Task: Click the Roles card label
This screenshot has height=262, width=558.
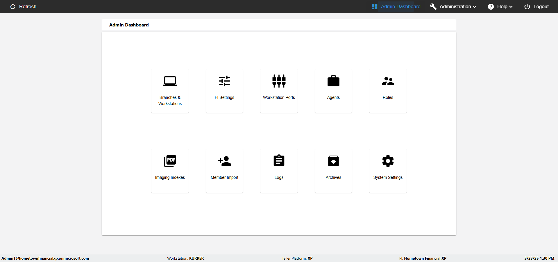Action: click(388, 97)
